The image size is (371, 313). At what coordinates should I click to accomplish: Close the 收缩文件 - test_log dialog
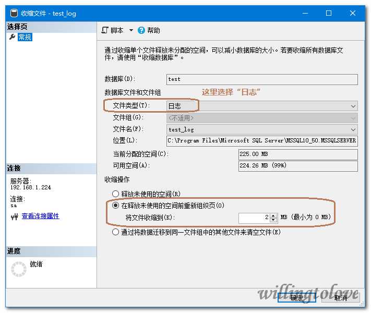353,13
